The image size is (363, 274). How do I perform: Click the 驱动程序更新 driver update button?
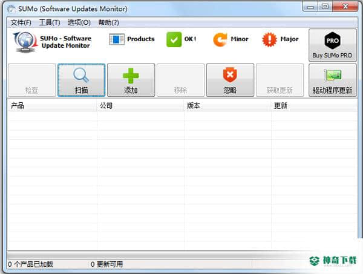tap(332, 80)
